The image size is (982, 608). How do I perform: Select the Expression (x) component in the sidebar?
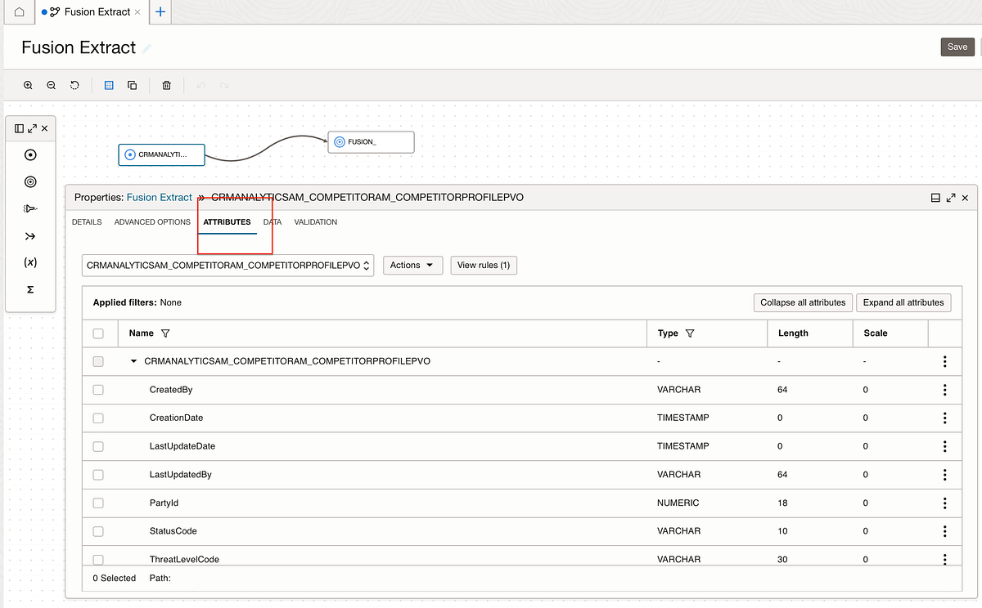[x=30, y=262]
